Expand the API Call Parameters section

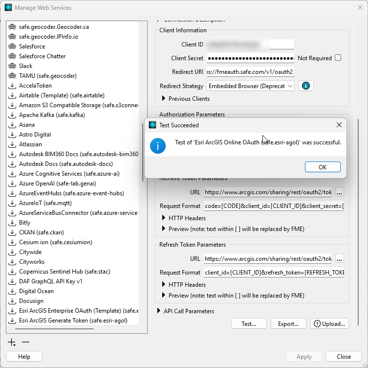(x=159, y=311)
